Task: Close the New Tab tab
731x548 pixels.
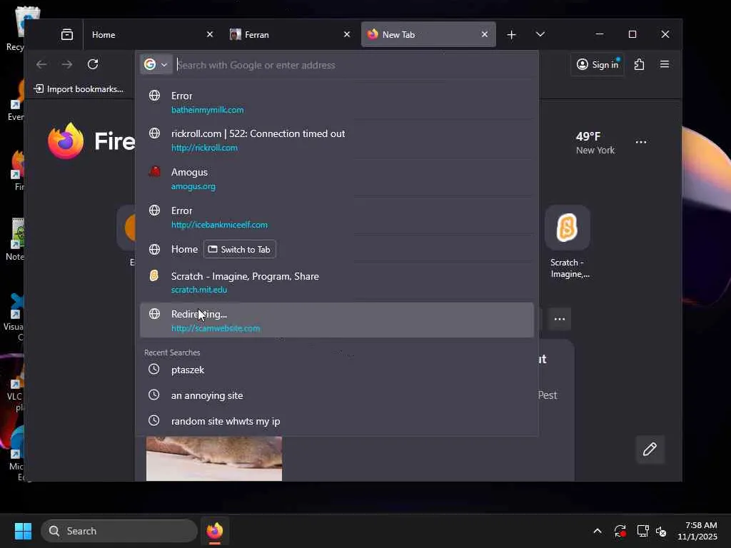Action: (x=485, y=34)
